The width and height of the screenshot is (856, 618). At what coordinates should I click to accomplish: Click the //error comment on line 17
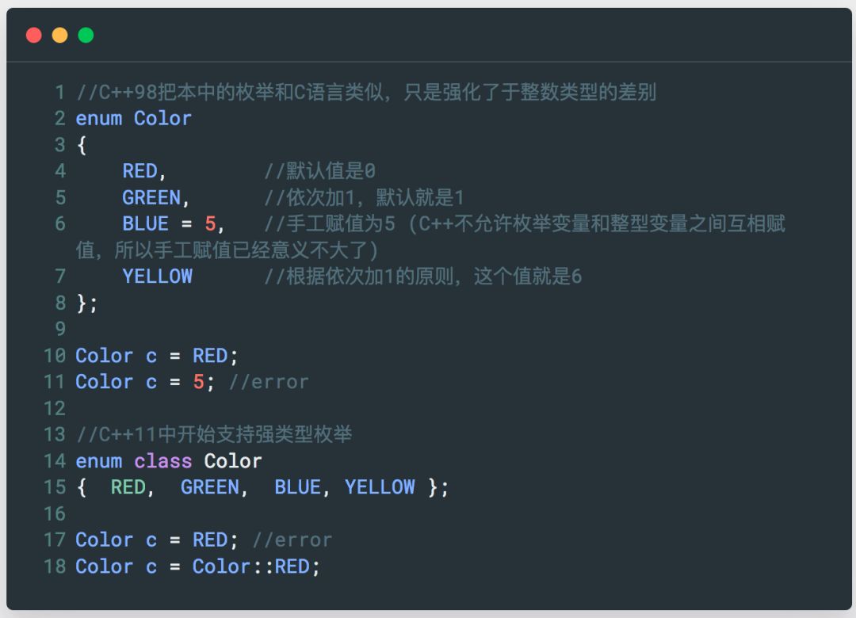pyautogui.click(x=292, y=540)
